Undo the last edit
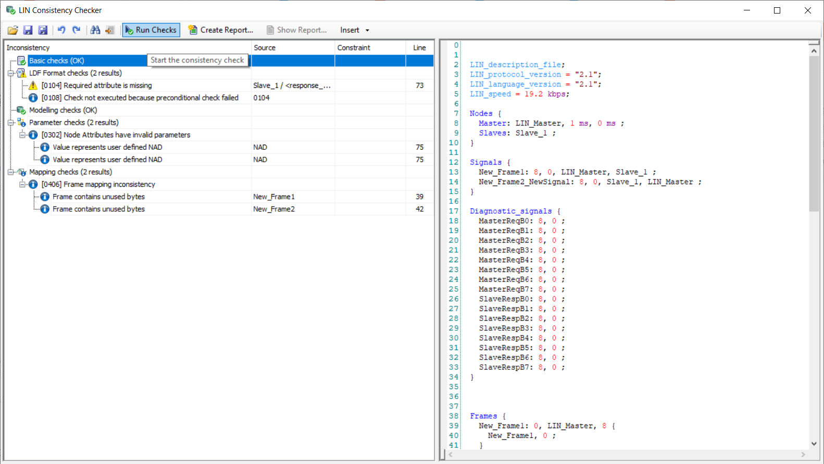Screen dimensions: 824x464 tap(61, 30)
